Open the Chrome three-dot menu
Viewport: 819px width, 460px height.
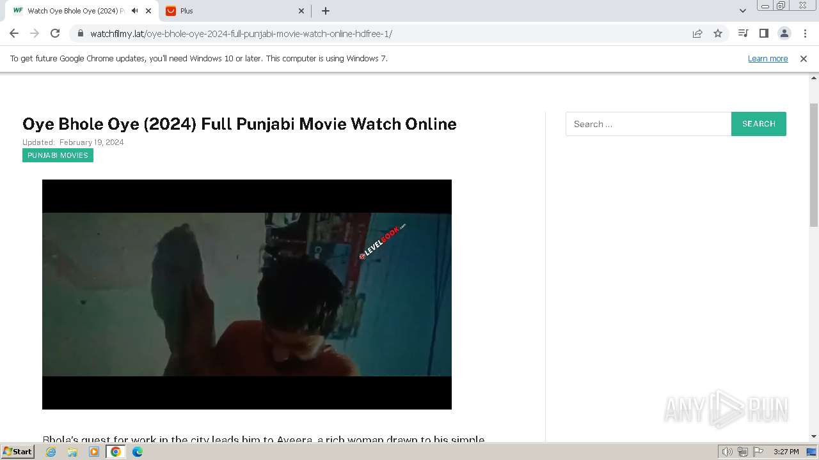(x=805, y=33)
